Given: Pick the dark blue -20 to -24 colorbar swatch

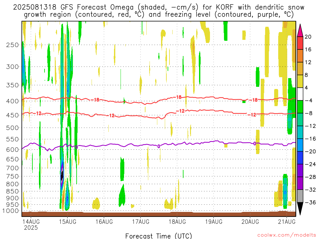Looking at the screenshot, I should click(x=300, y=158).
